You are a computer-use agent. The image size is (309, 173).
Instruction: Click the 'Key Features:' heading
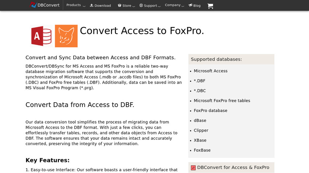click(47, 160)
